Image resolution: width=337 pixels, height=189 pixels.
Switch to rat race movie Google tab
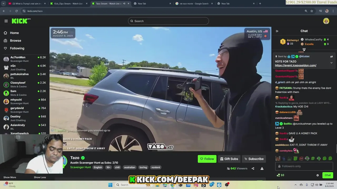[194, 4]
